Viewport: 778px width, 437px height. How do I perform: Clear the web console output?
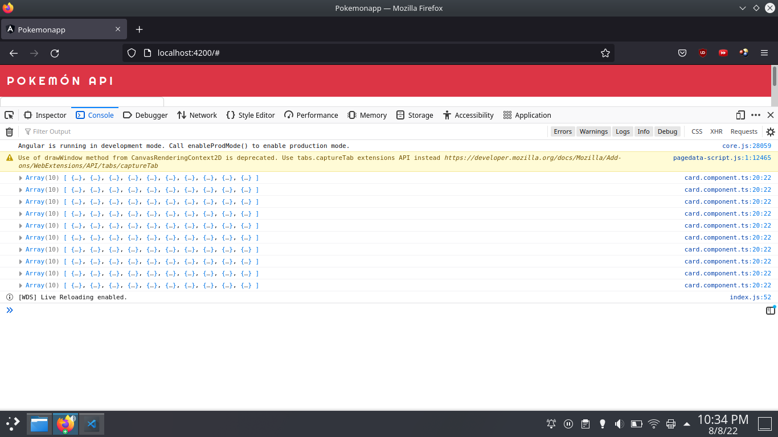click(9, 131)
